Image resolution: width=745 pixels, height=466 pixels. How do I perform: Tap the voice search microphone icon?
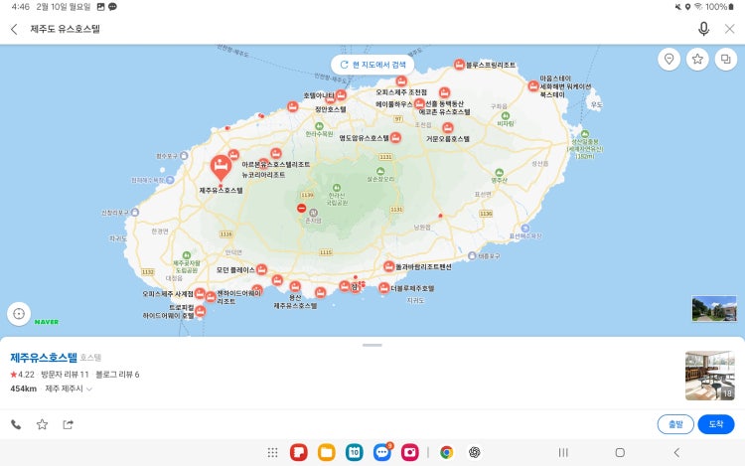pos(703,29)
